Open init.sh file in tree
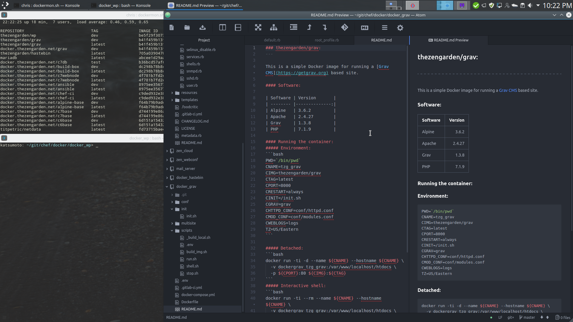 pos(191,216)
